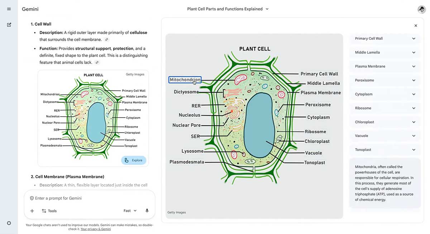The height and width of the screenshot is (234, 430).
Task: Click the Explore button on the diagram
Action: 134,160
